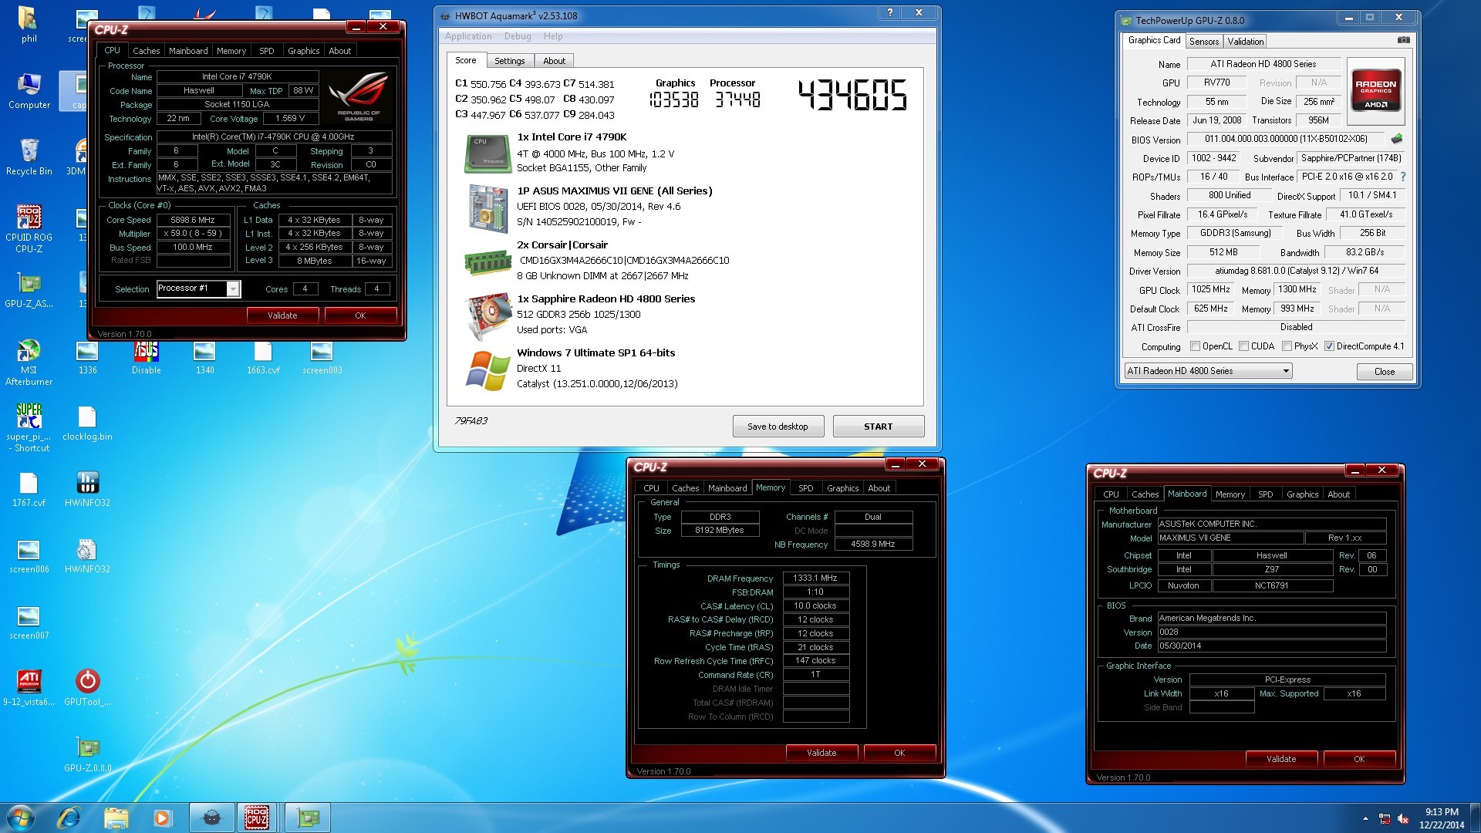Screen dimensions: 1481x833
Task: Open the phil folder icon
Action: (x=29, y=25)
